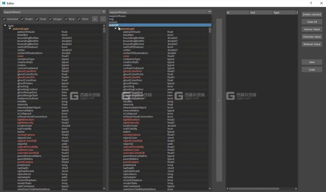Click the Remove Value button

click(312, 44)
